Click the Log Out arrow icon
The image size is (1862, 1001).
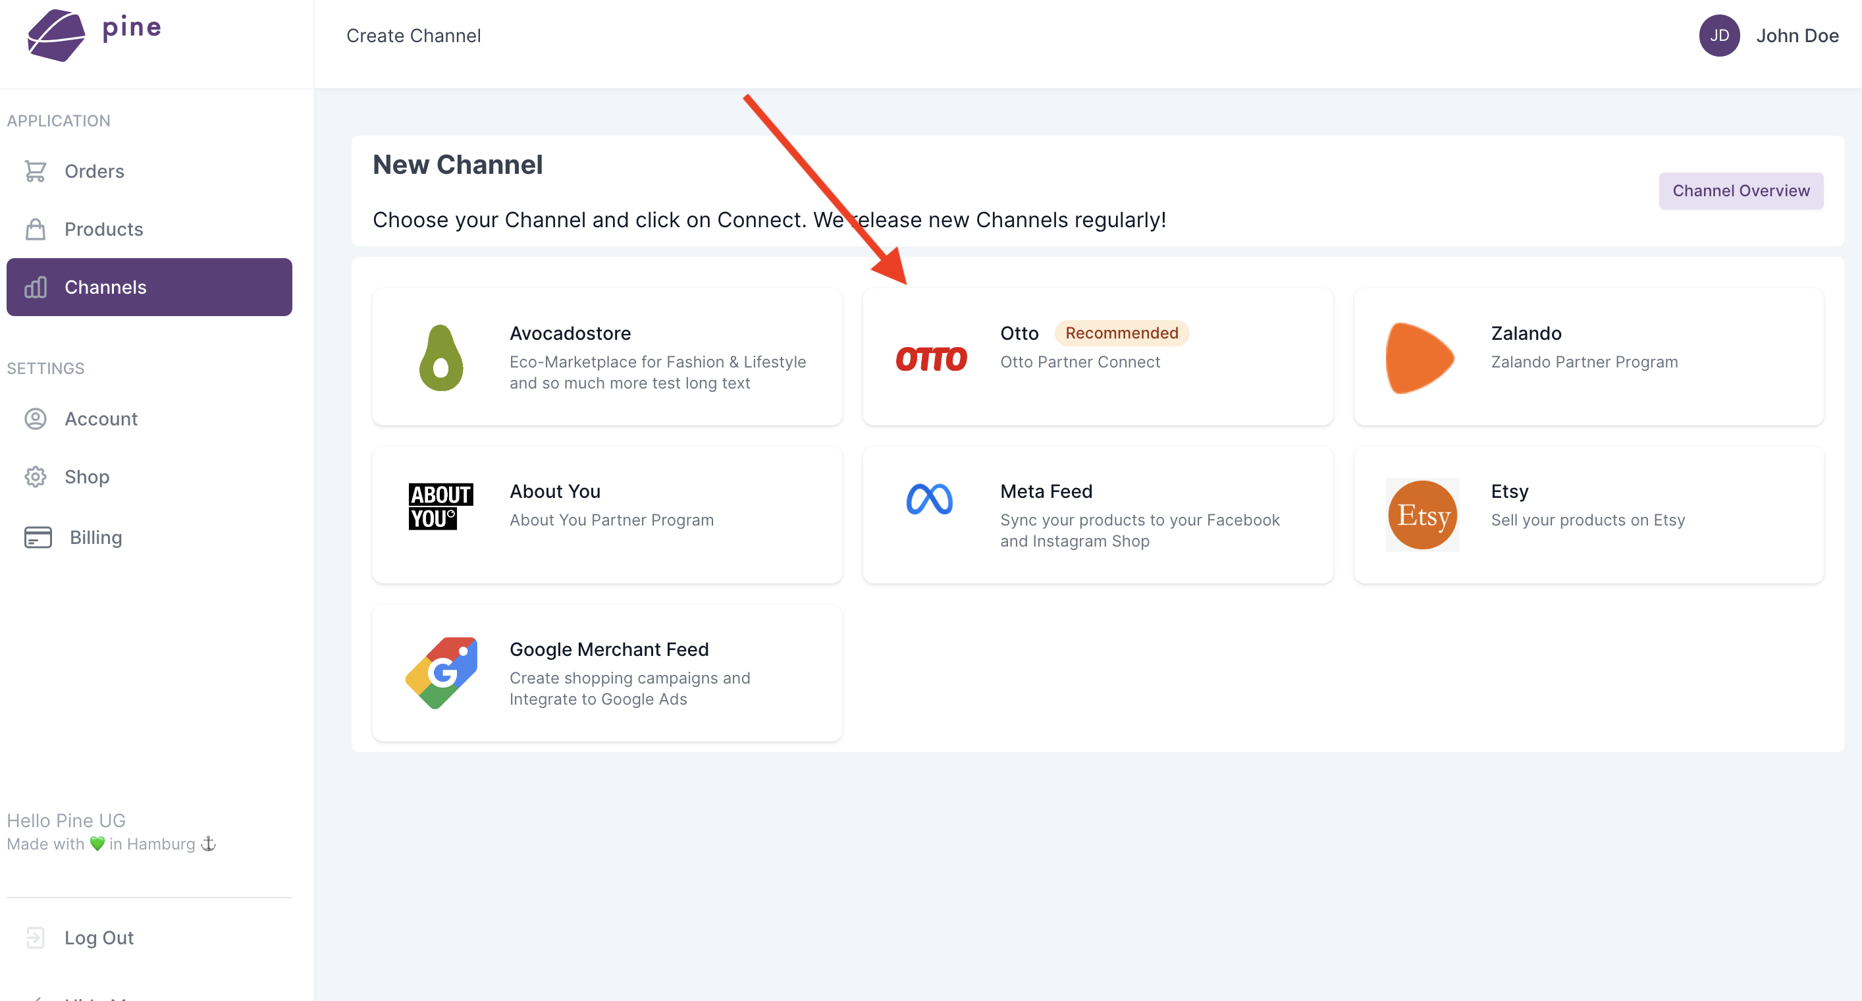36,938
